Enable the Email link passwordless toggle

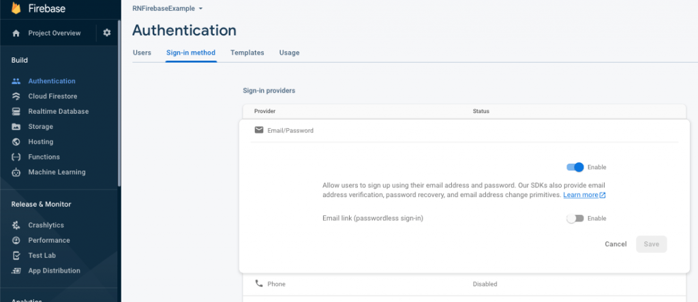tap(575, 218)
